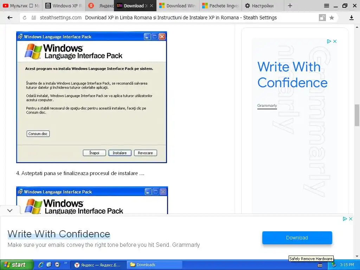
Task: Click Safely Remove Hardware tray icon
Action: pos(334,265)
